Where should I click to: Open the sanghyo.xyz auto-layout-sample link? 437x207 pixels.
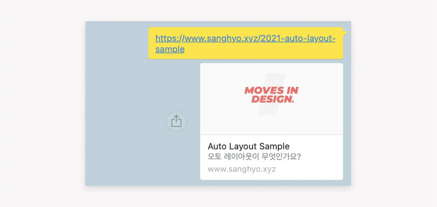tap(245, 43)
